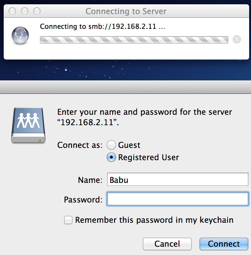The image size is (251, 255).
Task: Click the network globe icon
Action: (x=20, y=36)
